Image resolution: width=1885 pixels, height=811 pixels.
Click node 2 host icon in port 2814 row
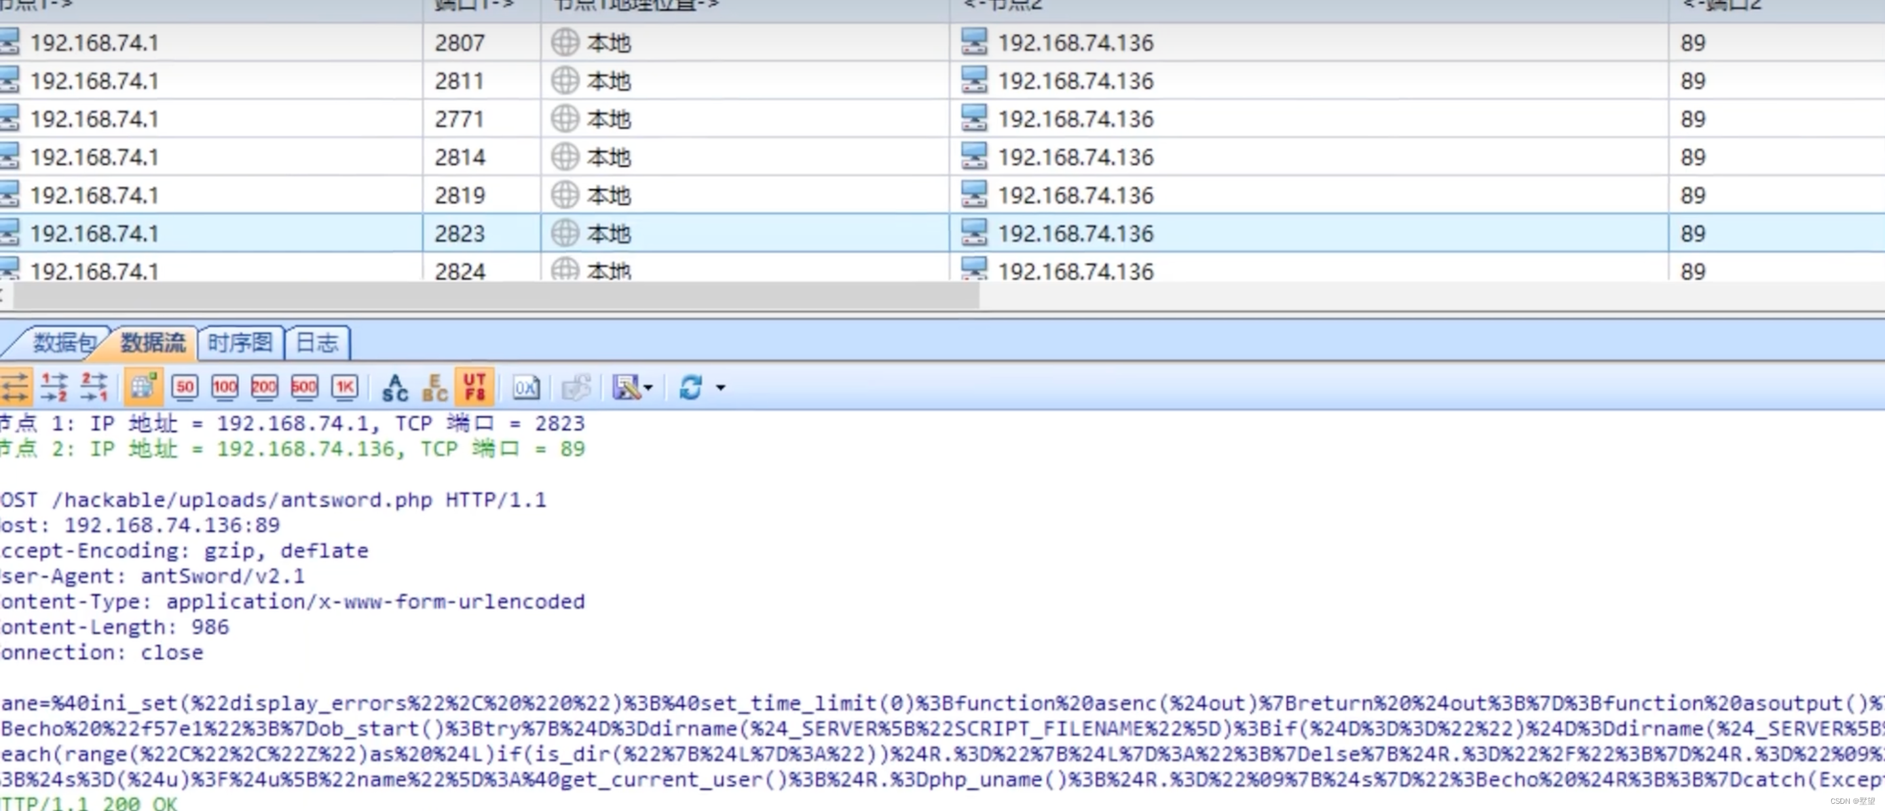click(x=974, y=156)
